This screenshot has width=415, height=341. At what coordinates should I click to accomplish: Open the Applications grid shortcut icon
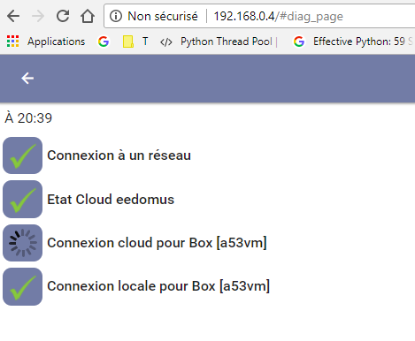12,42
